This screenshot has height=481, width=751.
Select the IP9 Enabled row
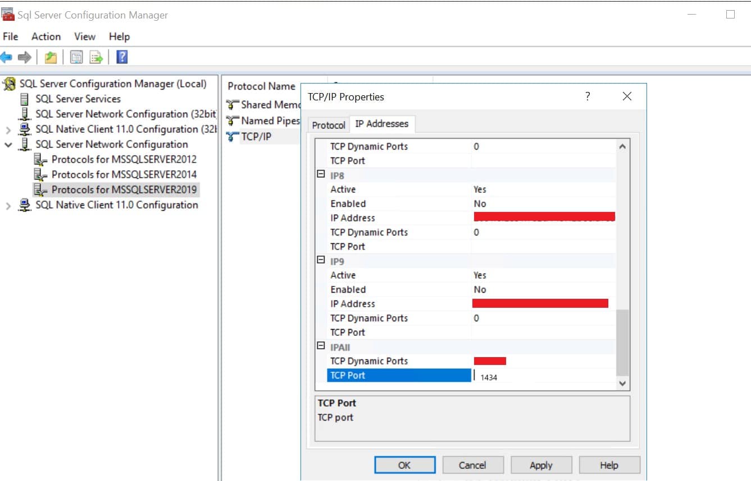click(471, 289)
